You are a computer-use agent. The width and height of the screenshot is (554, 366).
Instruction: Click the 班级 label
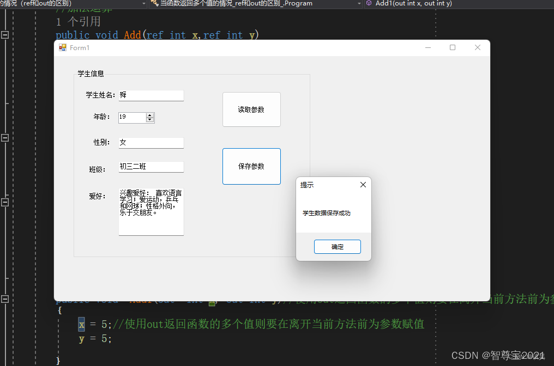[97, 170]
